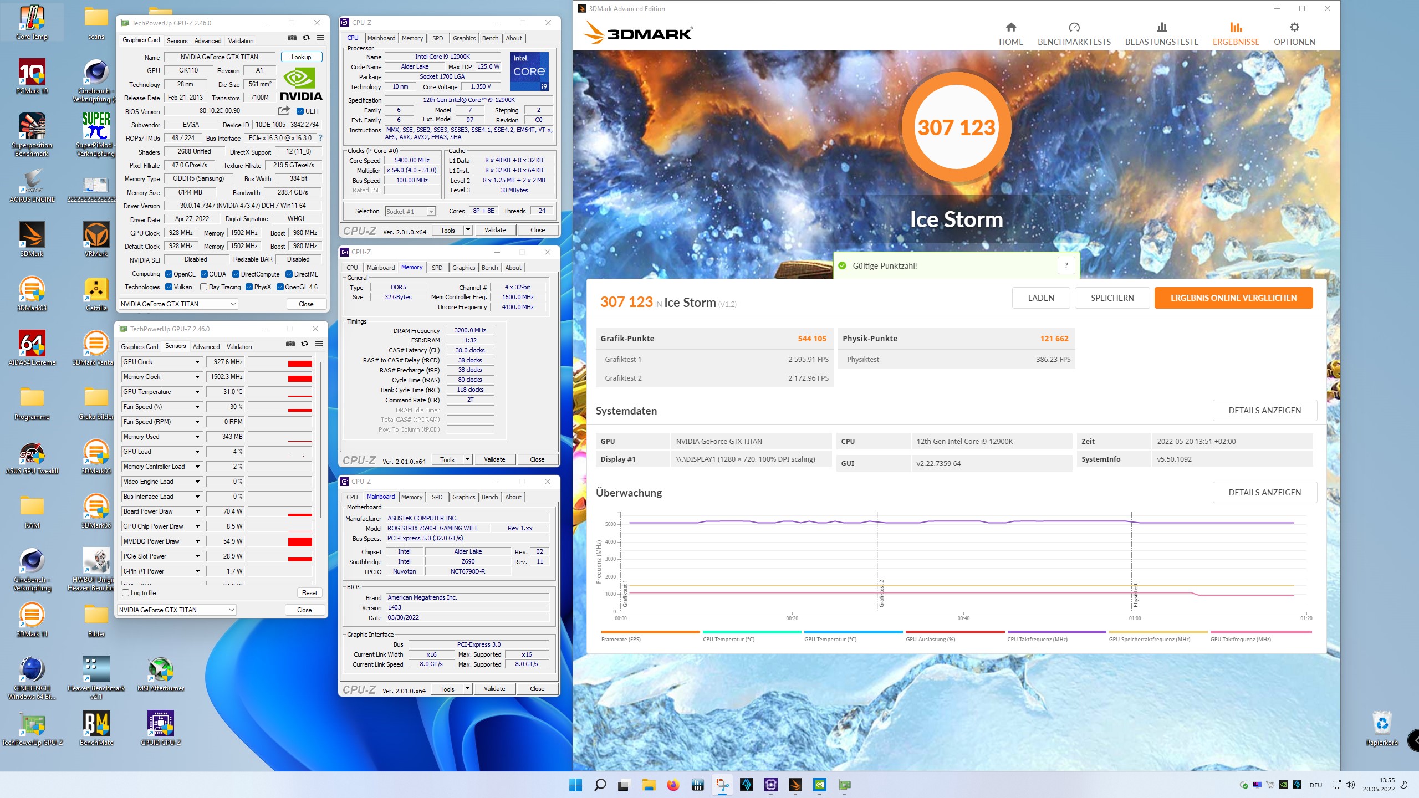Toggle the UEFI checkbox in GPU-Z

[300, 111]
